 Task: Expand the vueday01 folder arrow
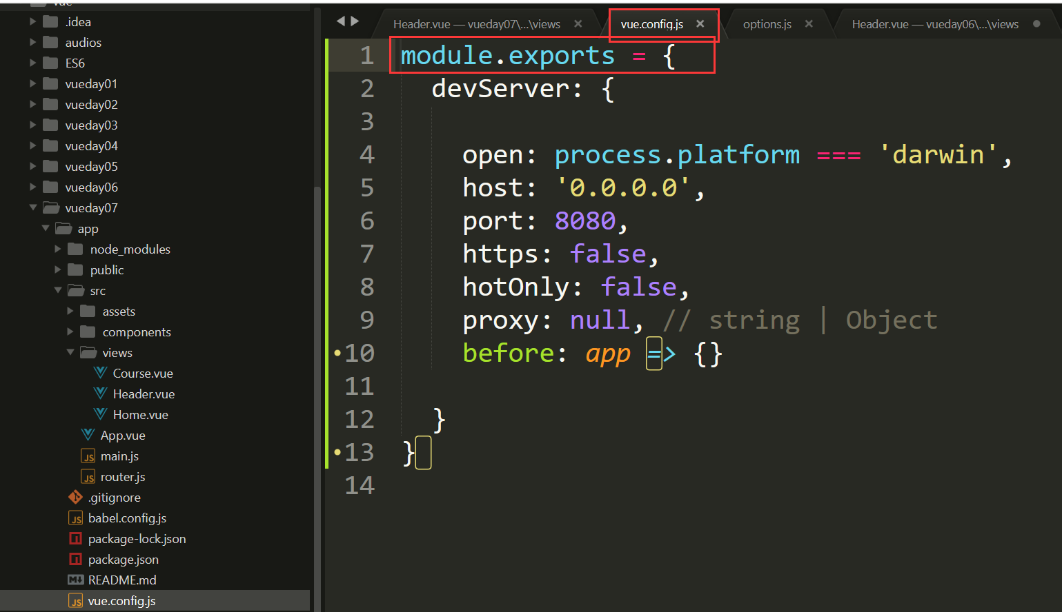tap(32, 84)
